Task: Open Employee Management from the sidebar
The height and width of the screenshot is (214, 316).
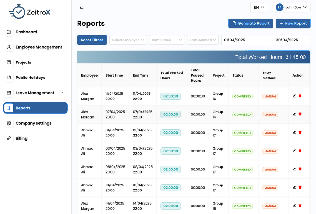Action: point(39,47)
